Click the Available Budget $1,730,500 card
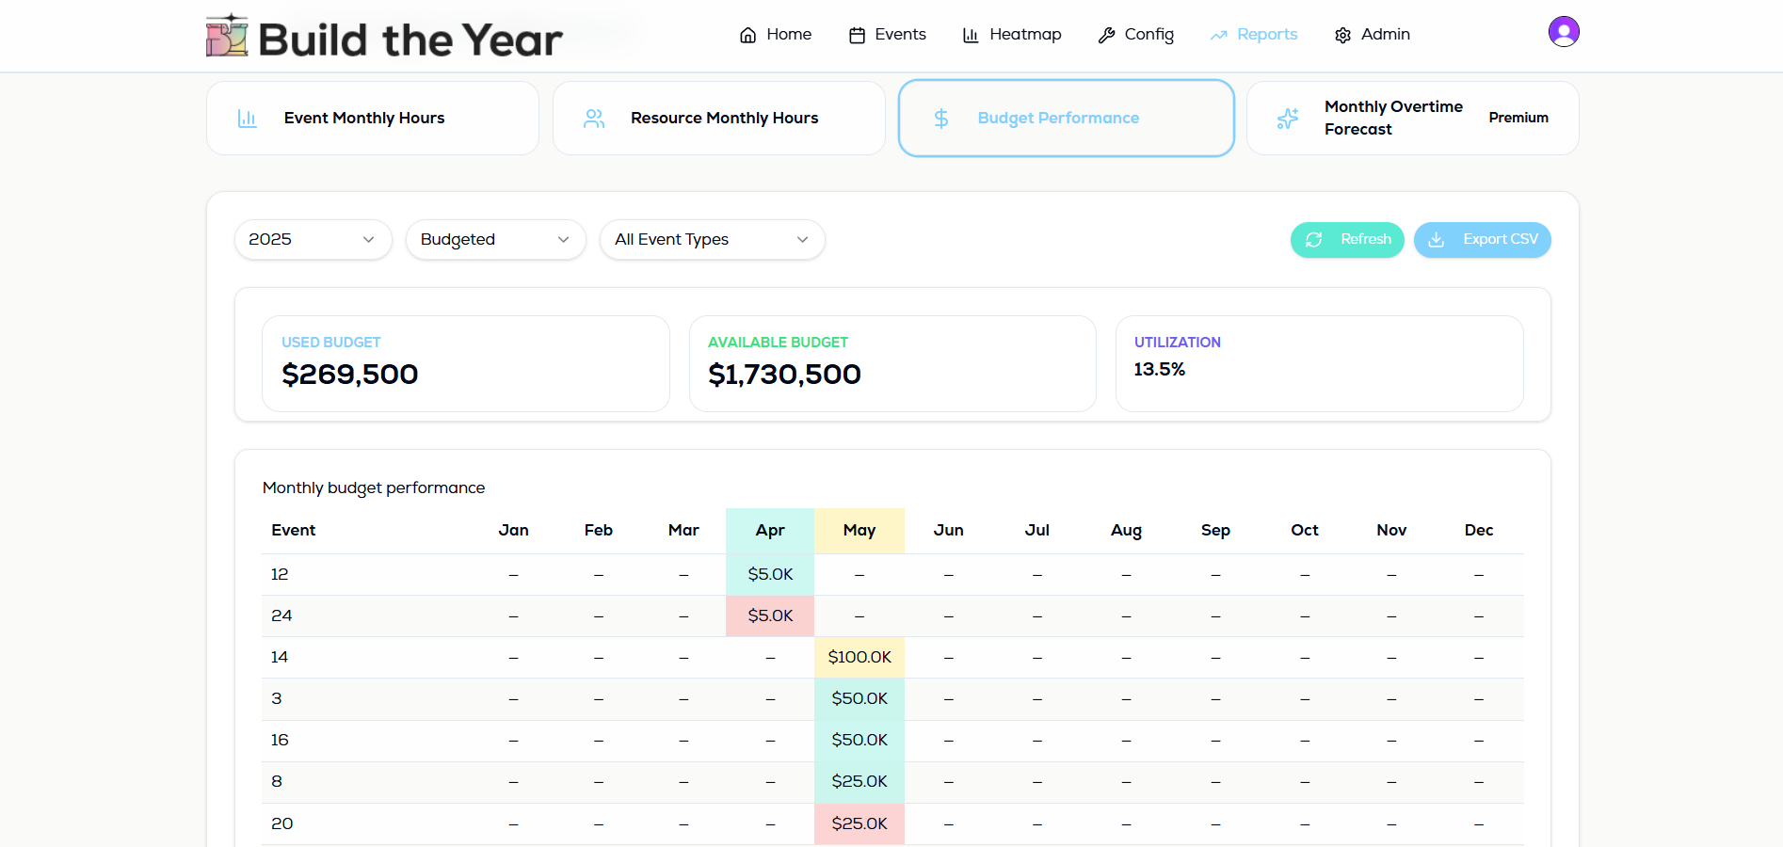1783x847 pixels. pyautogui.click(x=892, y=363)
